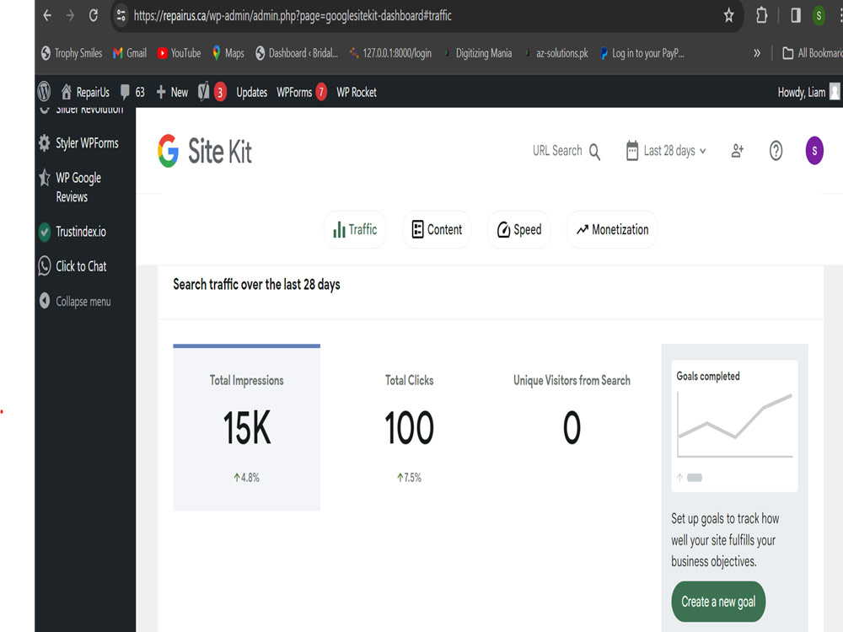Open the 127.0.0.1:8000/login bookmark
This screenshot has height=632, width=843.
[x=390, y=53]
